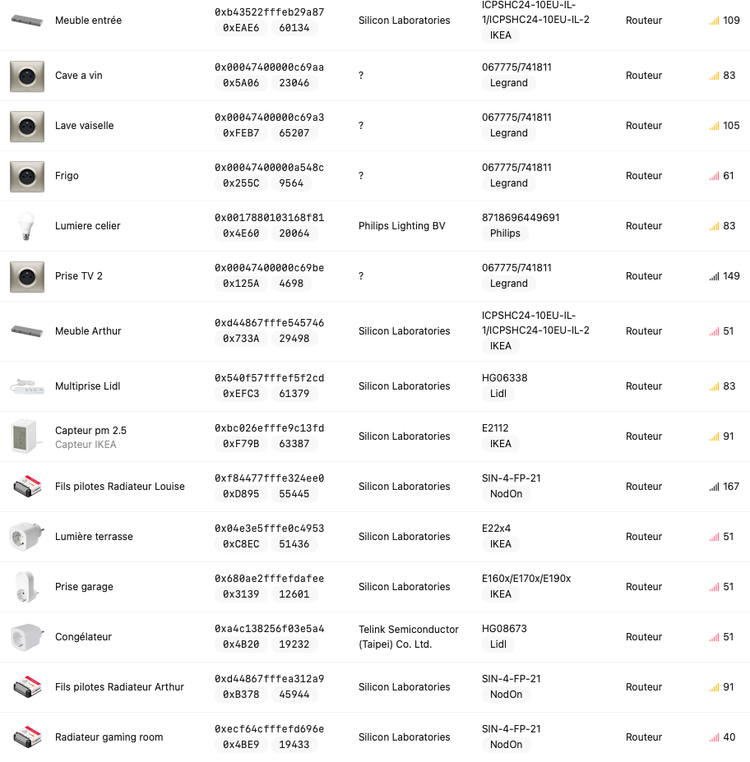This screenshot has width=750, height=762.
Task: Click signal strength icon for Prise TV 2
Action: 714,276
